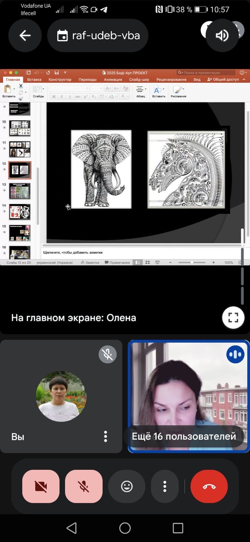The width and height of the screenshot is (250, 542).
Task: Toggle the camera off button
Action: pyautogui.click(x=41, y=486)
